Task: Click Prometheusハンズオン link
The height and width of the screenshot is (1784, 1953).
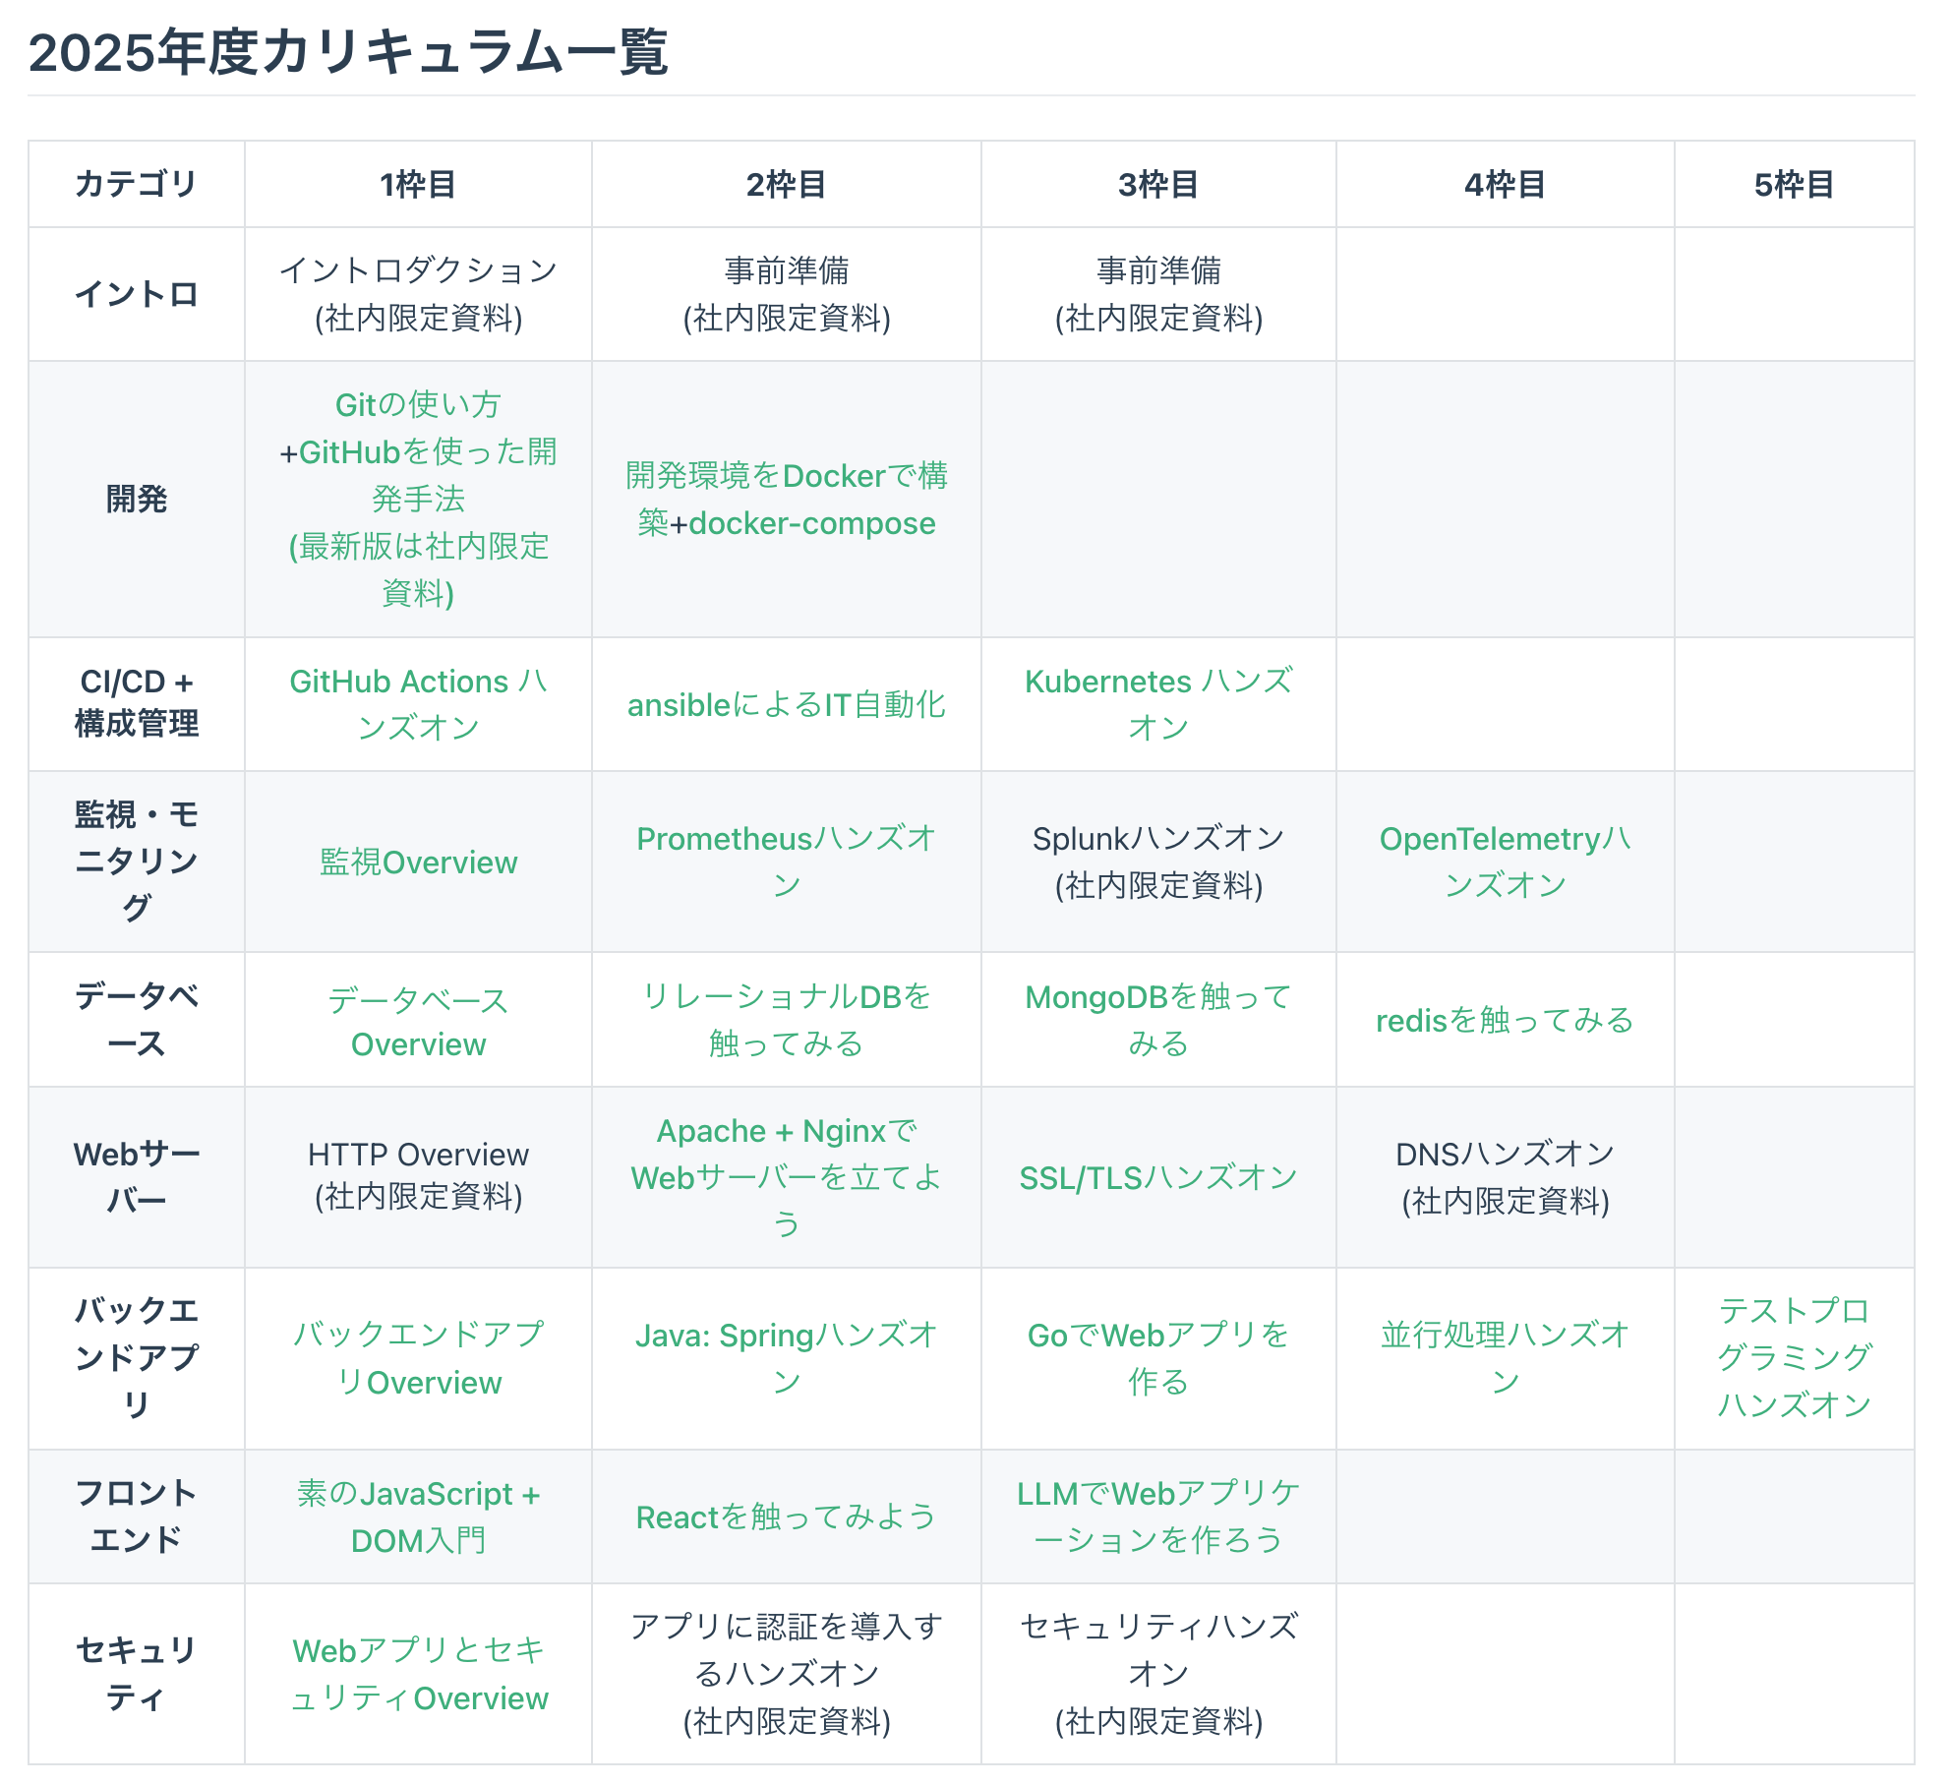Action: tap(786, 839)
